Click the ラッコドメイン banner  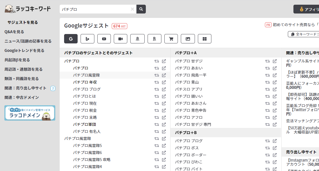pos(30,113)
